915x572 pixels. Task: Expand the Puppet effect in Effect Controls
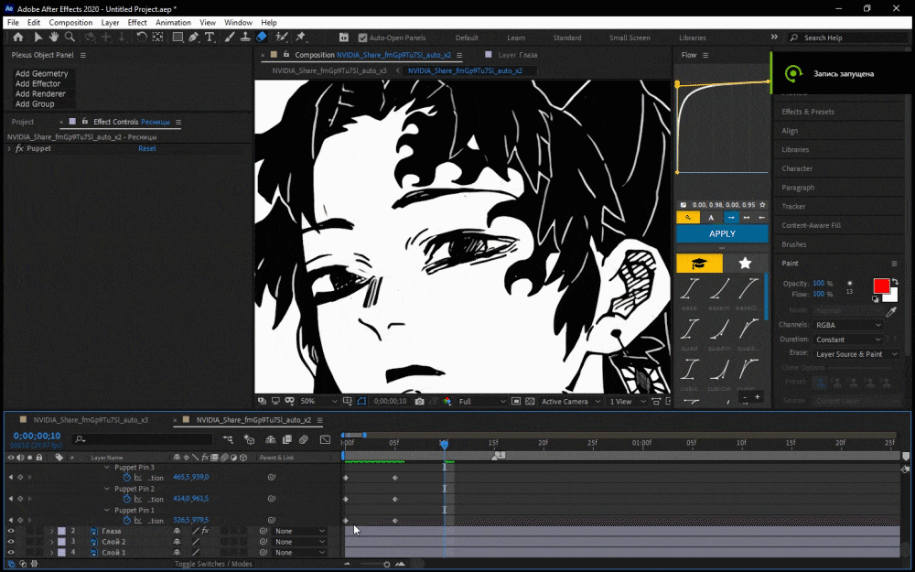9,149
